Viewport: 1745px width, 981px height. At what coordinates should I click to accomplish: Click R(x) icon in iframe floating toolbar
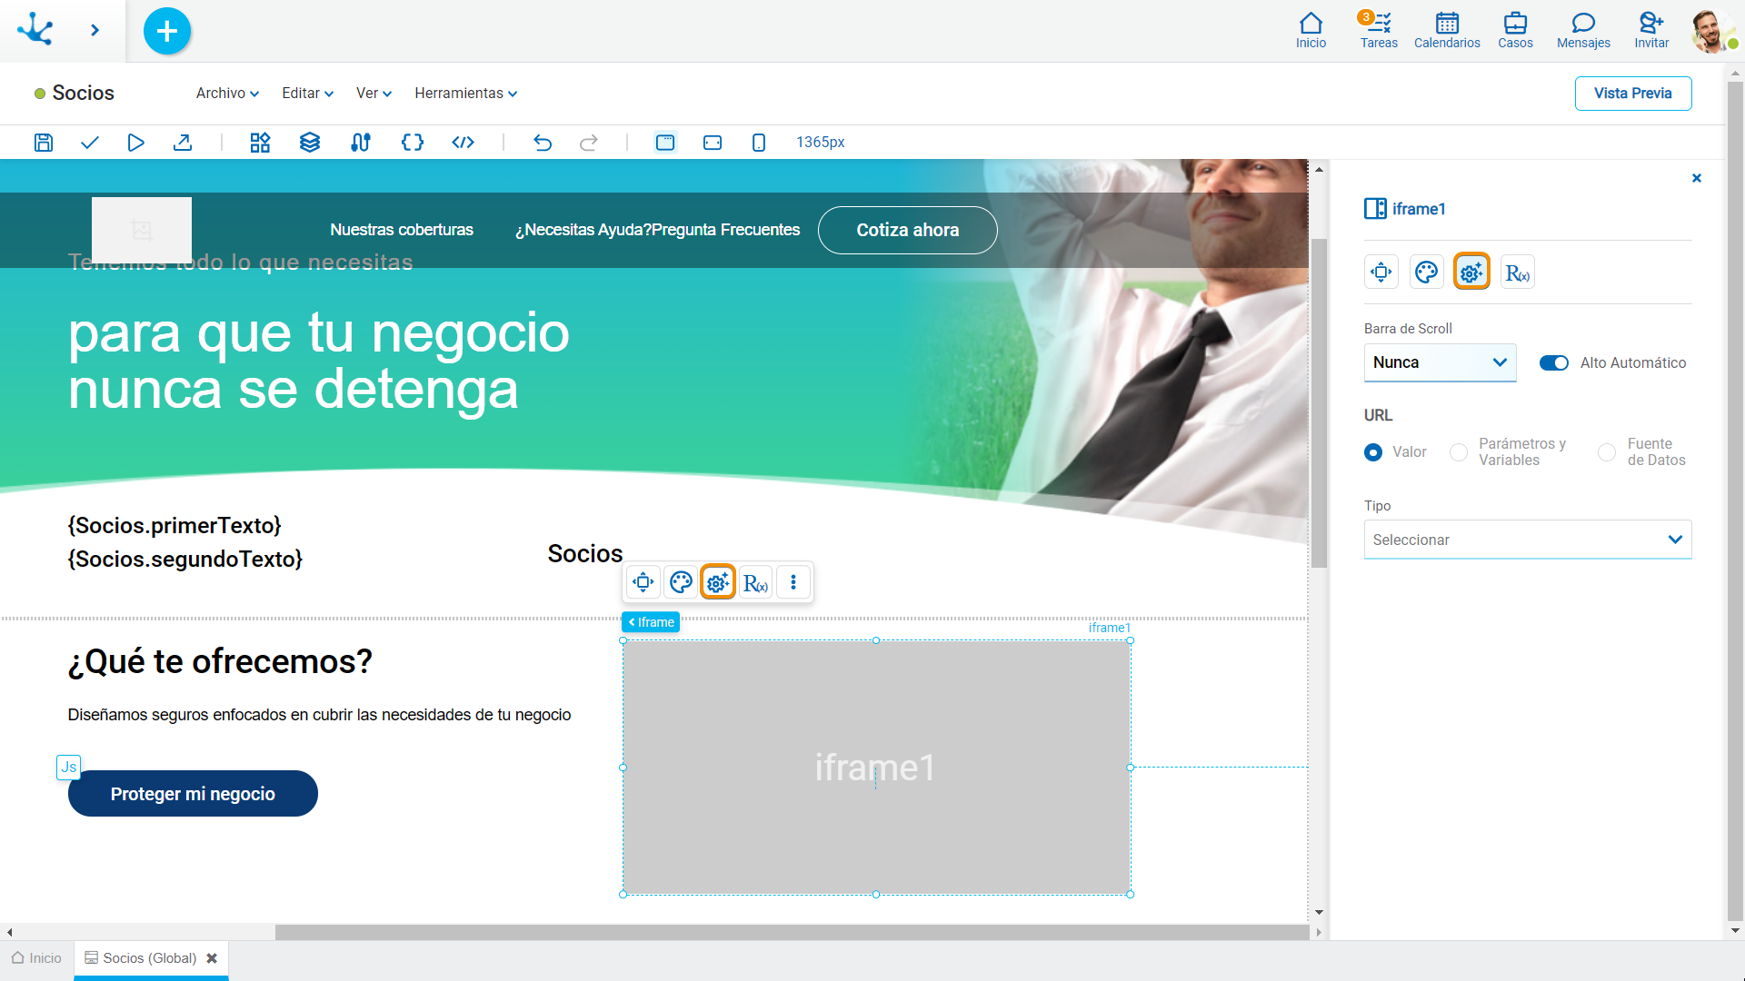756,583
